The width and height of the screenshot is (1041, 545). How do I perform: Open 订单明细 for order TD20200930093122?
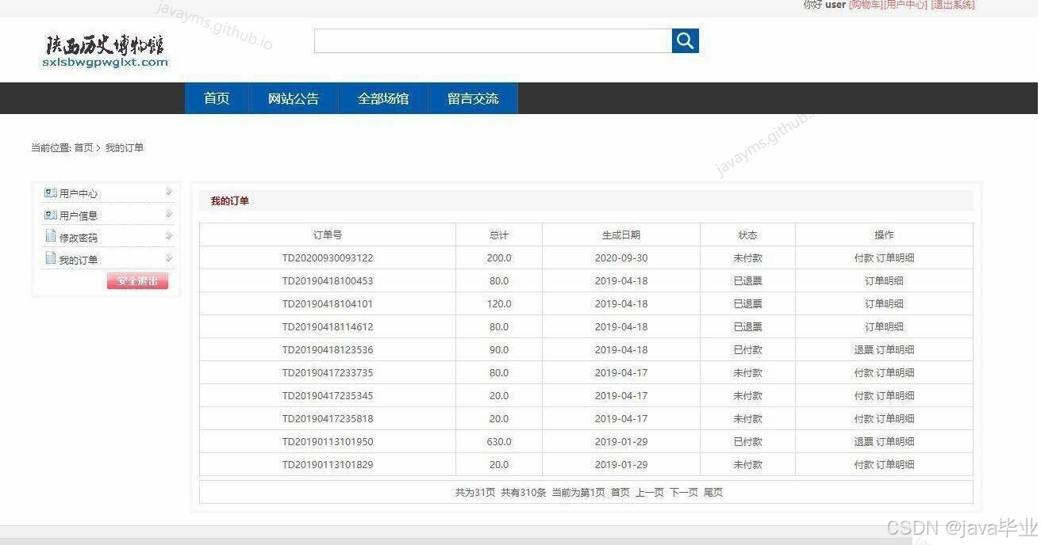click(x=895, y=258)
